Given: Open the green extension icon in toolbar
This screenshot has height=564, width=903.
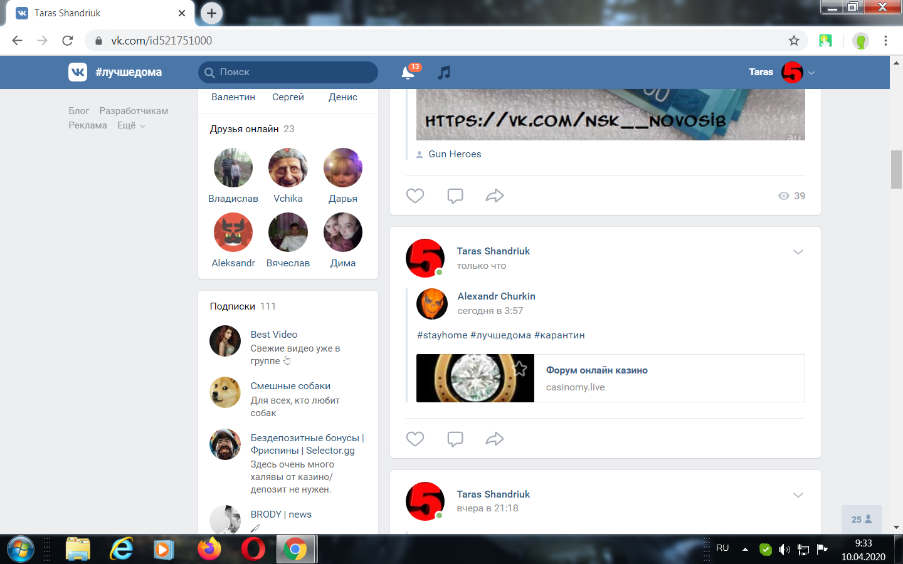Looking at the screenshot, I should (x=825, y=41).
